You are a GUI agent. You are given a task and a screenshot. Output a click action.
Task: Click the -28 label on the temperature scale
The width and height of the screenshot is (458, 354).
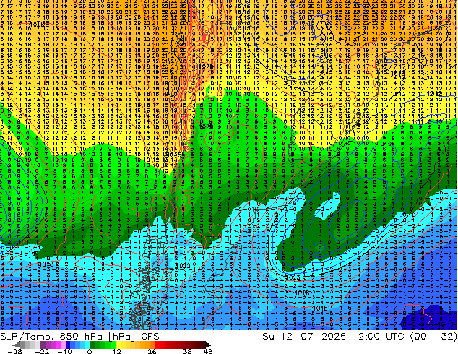14,351
